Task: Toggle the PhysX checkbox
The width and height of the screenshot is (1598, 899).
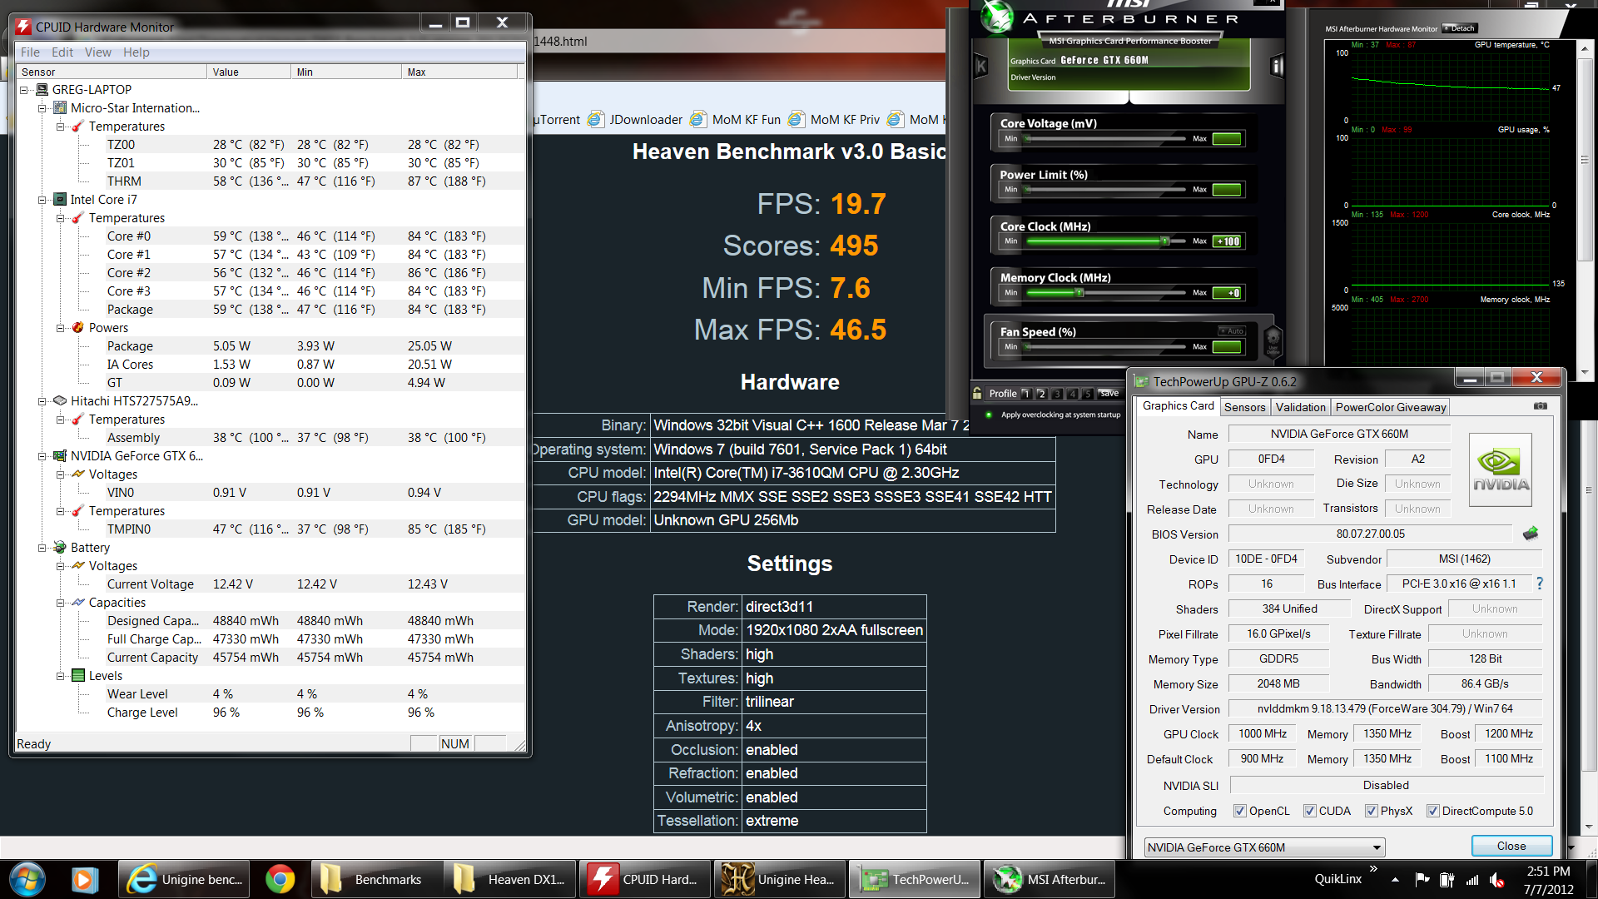Action: [1372, 811]
